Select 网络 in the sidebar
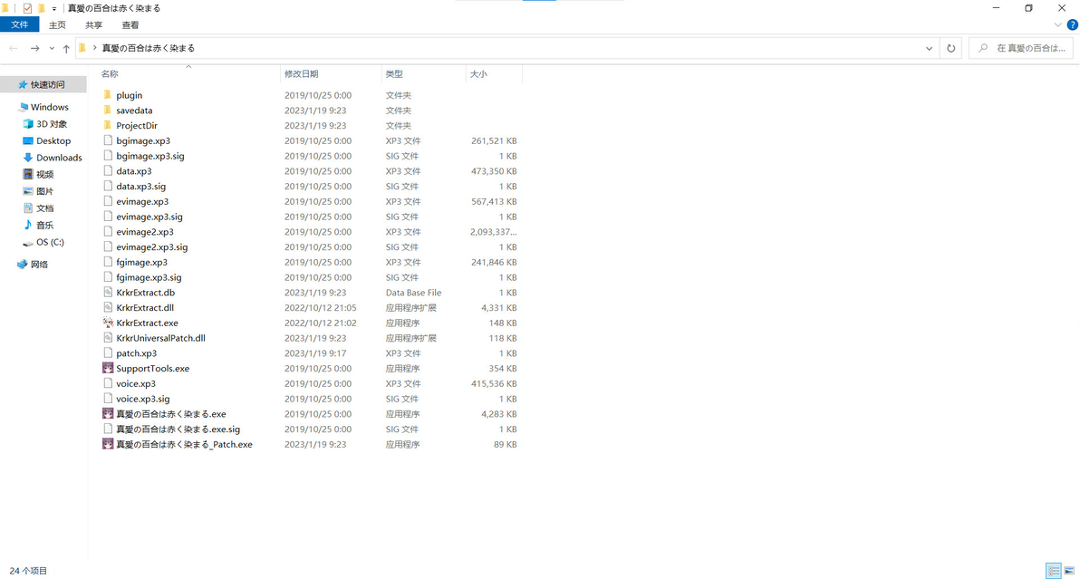Screen dimensions: 1080x579 [33, 265]
